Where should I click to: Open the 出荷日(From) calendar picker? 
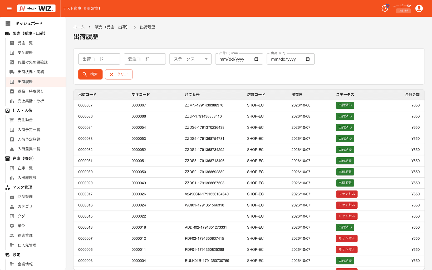(x=256, y=59)
